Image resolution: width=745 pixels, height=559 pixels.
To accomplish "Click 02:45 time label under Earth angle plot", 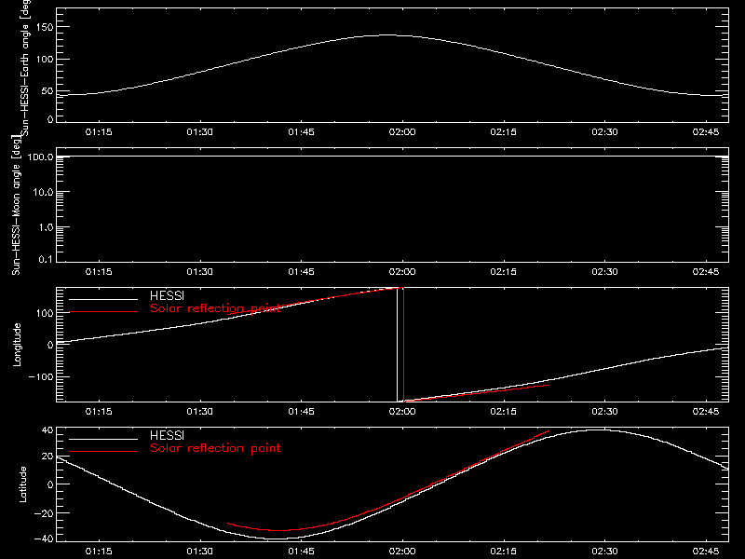I will pos(706,132).
